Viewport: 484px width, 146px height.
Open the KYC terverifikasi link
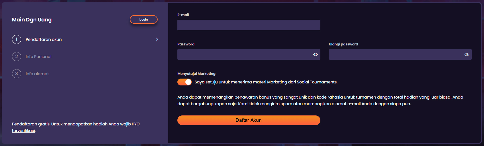[x=76, y=127]
